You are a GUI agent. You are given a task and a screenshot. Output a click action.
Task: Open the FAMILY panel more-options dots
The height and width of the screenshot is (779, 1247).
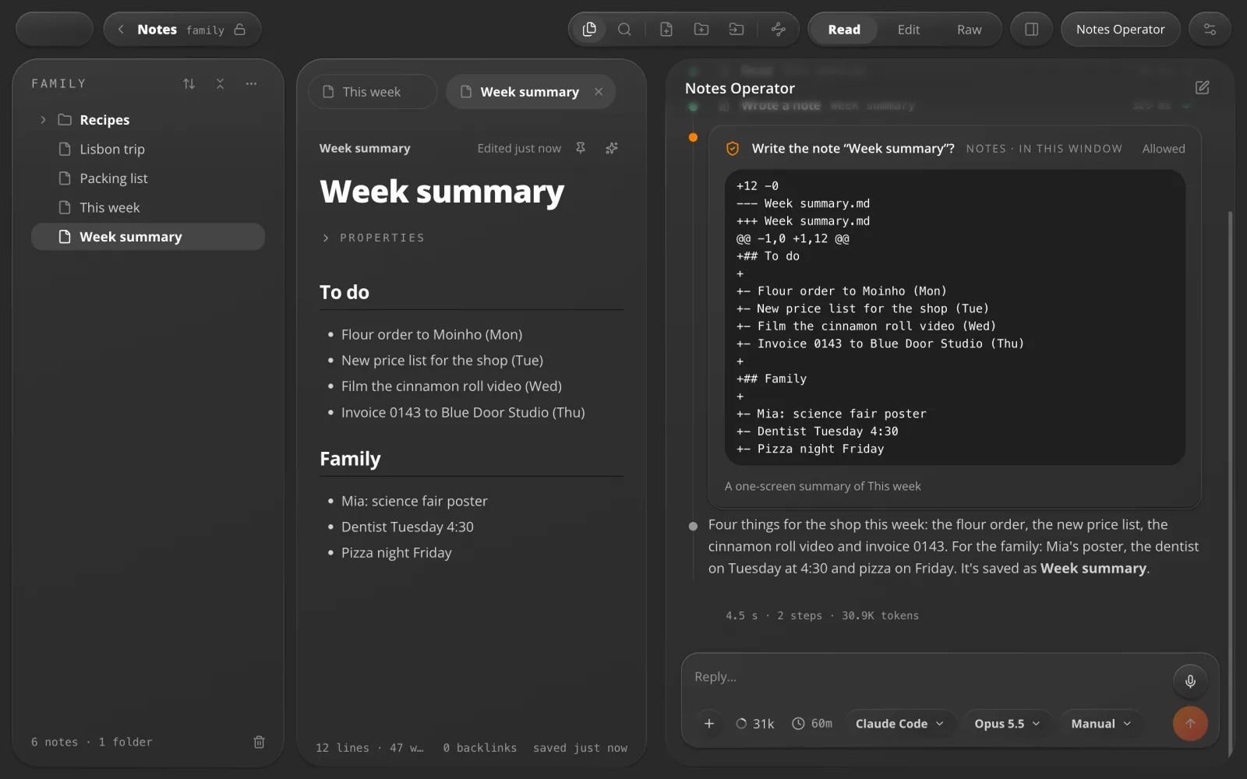point(251,83)
